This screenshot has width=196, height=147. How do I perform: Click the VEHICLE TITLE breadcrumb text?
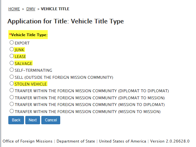tap(55, 9)
